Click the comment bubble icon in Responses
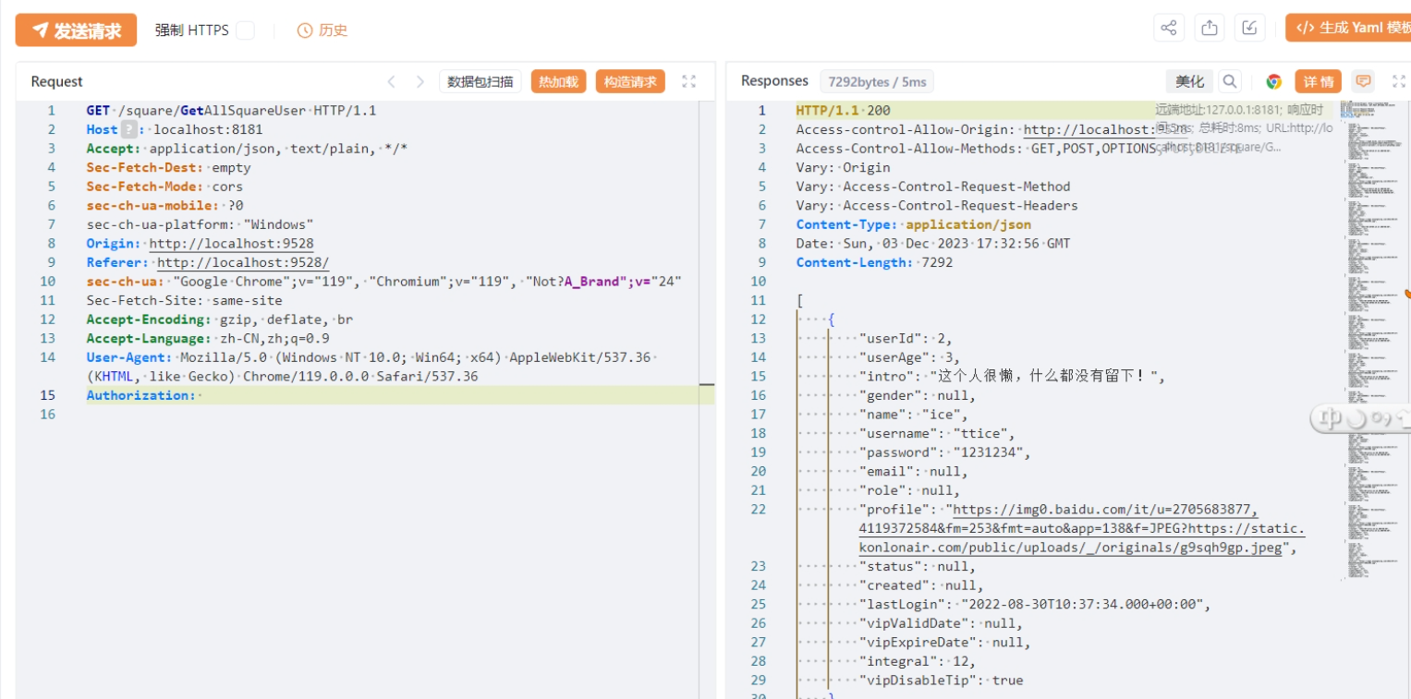This screenshot has height=699, width=1411. 1363,81
